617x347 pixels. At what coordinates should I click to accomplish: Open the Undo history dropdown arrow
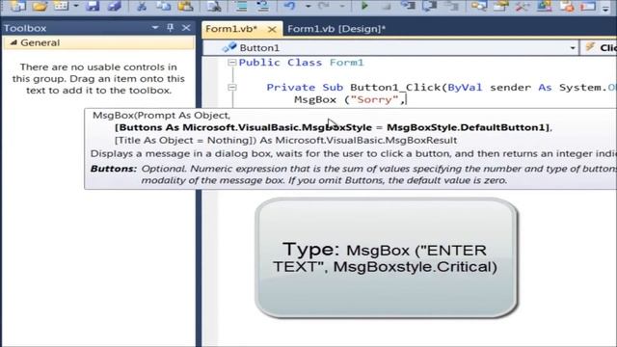pos(308,6)
